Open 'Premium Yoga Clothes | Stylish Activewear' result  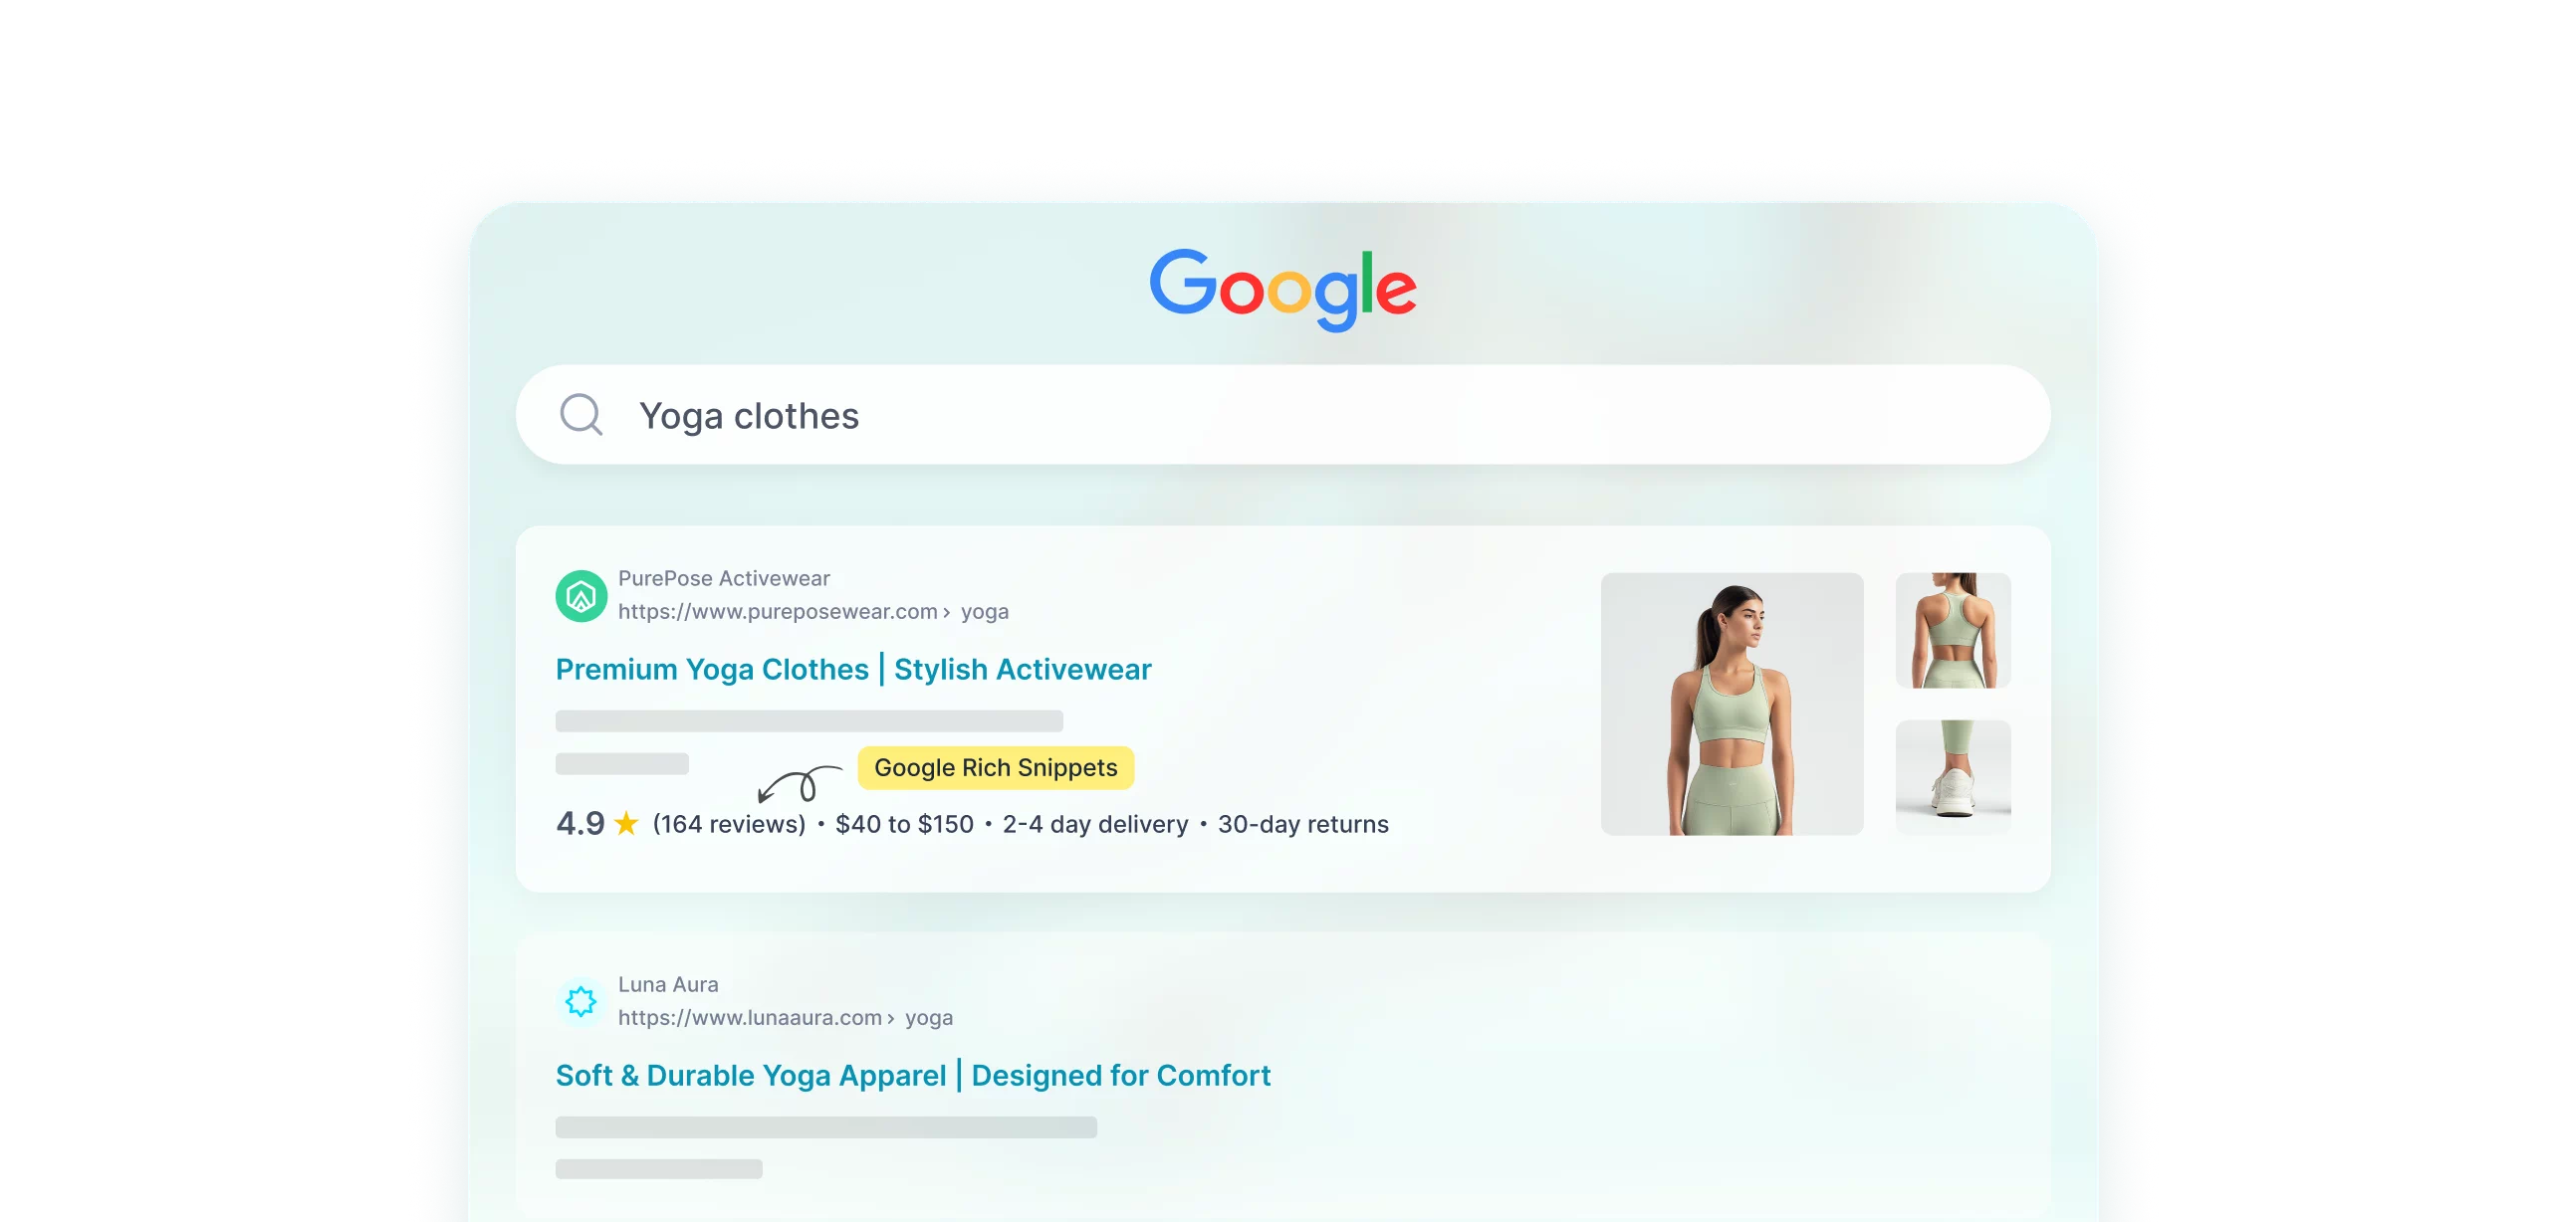pyautogui.click(x=853, y=670)
